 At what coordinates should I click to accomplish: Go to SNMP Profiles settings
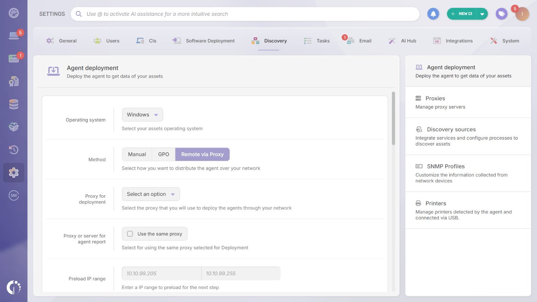pos(446,166)
